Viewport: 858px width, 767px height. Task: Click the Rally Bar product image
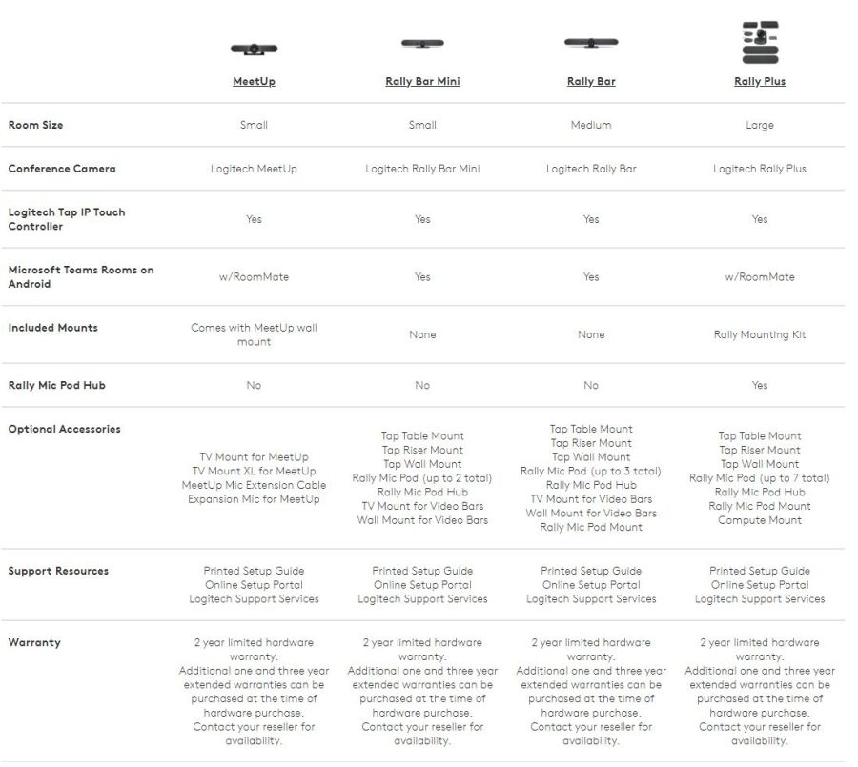pos(591,43)
